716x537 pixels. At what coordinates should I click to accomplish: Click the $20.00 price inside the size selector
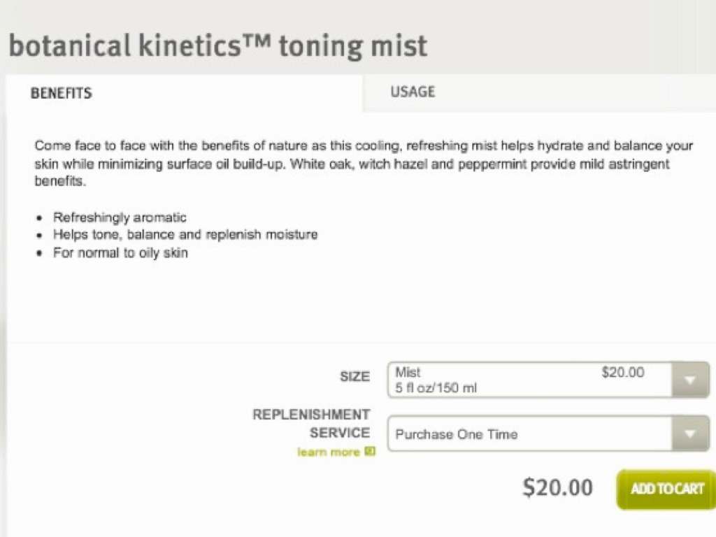622,373
